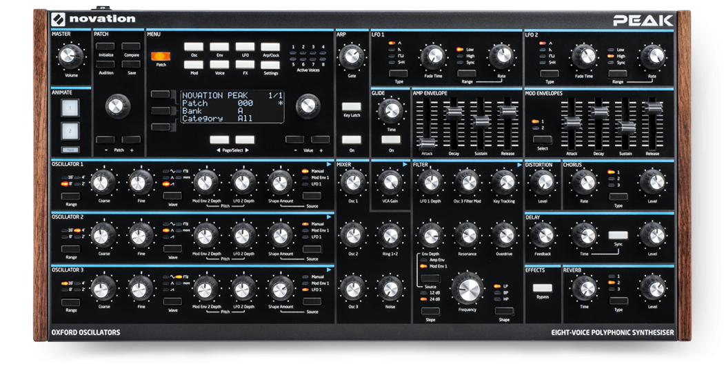This screenshot has height=384, width=724.
Task: Step to previous patch with Patch minus
Action: coord(105,139)
